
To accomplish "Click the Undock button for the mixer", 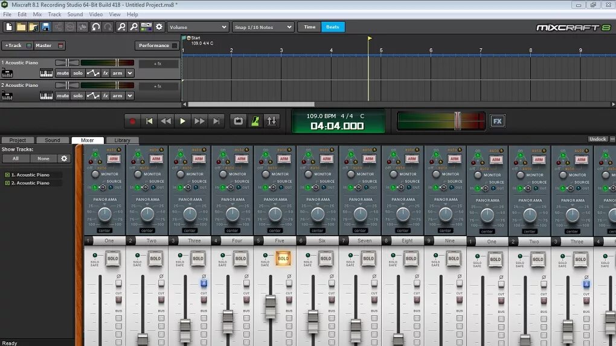I will pos(597,139).
